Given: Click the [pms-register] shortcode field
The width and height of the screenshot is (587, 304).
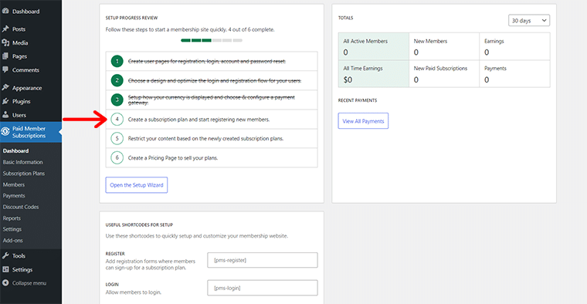Looking at the screenshot, I should coord(263,260).
